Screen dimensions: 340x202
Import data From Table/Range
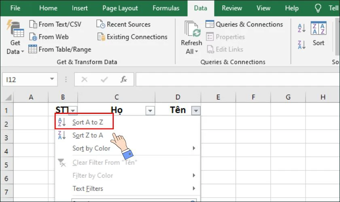(x=60, y=49)
